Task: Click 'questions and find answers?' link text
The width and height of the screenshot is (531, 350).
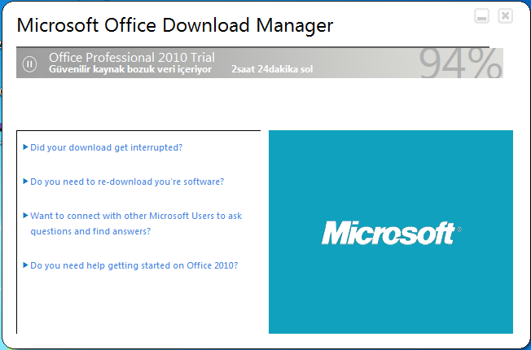Action: point(90,231)
